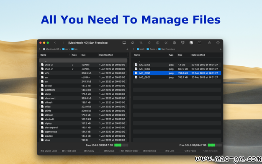Select the a2p file
Viewport: 262px width, 164px height.
83,73
